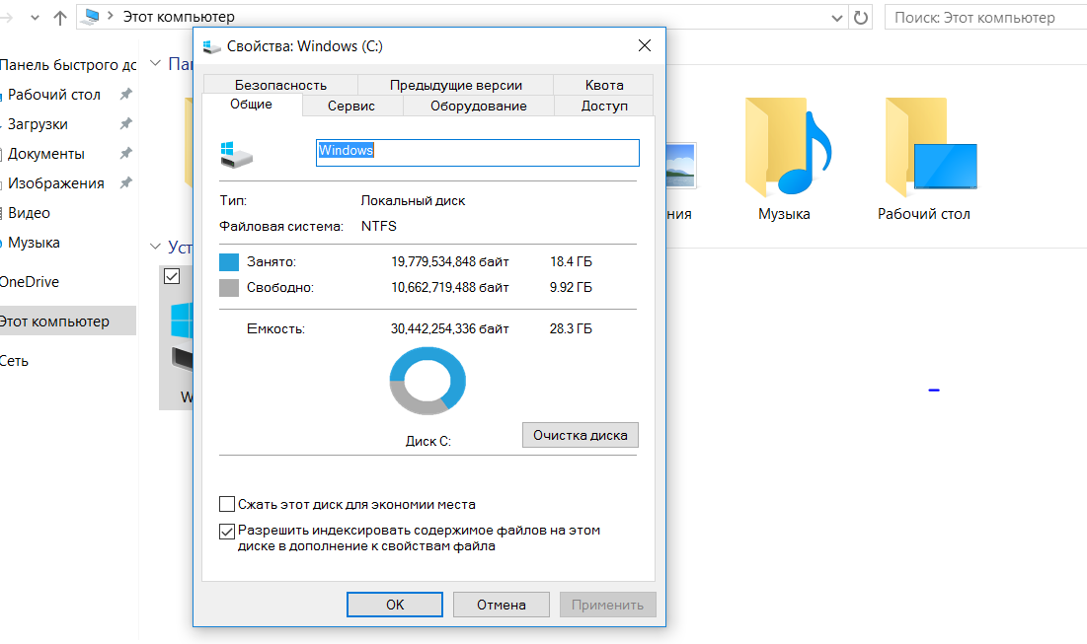1087x644 pixels.
Task: Click the 30,442,254,336 байт capacity value
Action: pyautogui.click(x=450, y=329)
